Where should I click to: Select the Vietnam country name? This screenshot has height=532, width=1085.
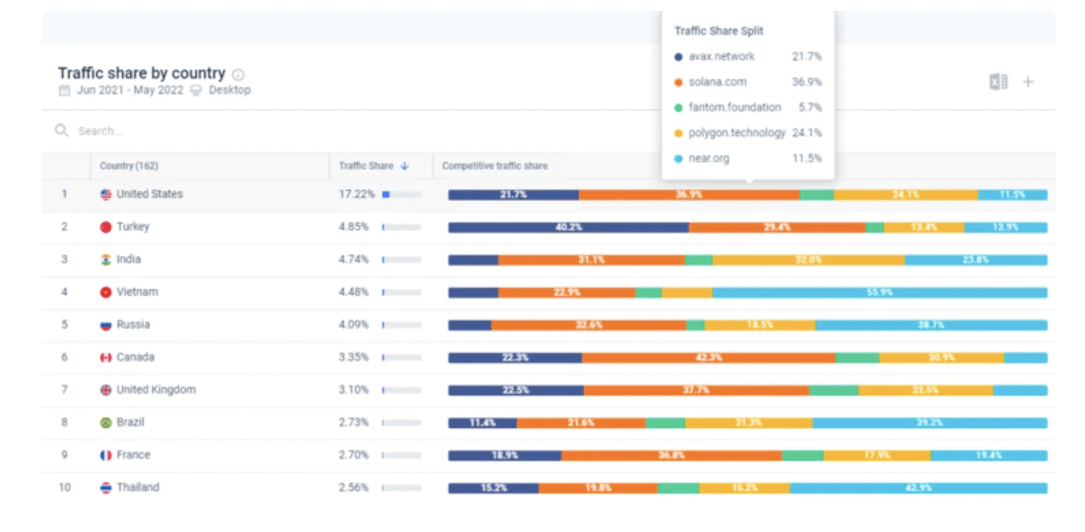click(137, 292)
